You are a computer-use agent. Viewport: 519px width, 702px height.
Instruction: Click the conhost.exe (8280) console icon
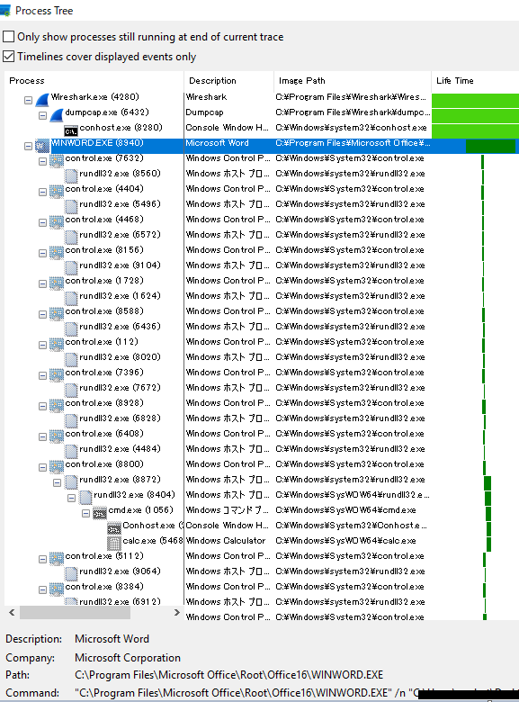point(71,130)
